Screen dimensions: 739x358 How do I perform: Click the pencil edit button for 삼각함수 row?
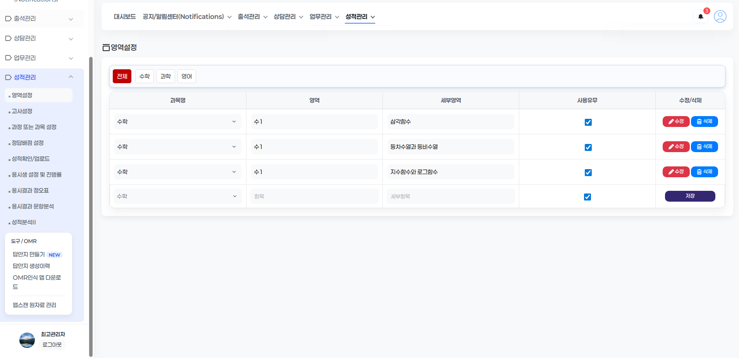(x=676, y=122)
